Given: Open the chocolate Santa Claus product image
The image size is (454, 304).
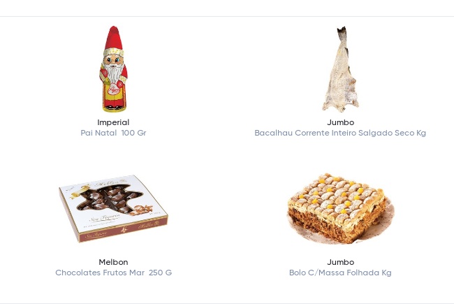Looking at the screenshot, I should pos(113,68).
